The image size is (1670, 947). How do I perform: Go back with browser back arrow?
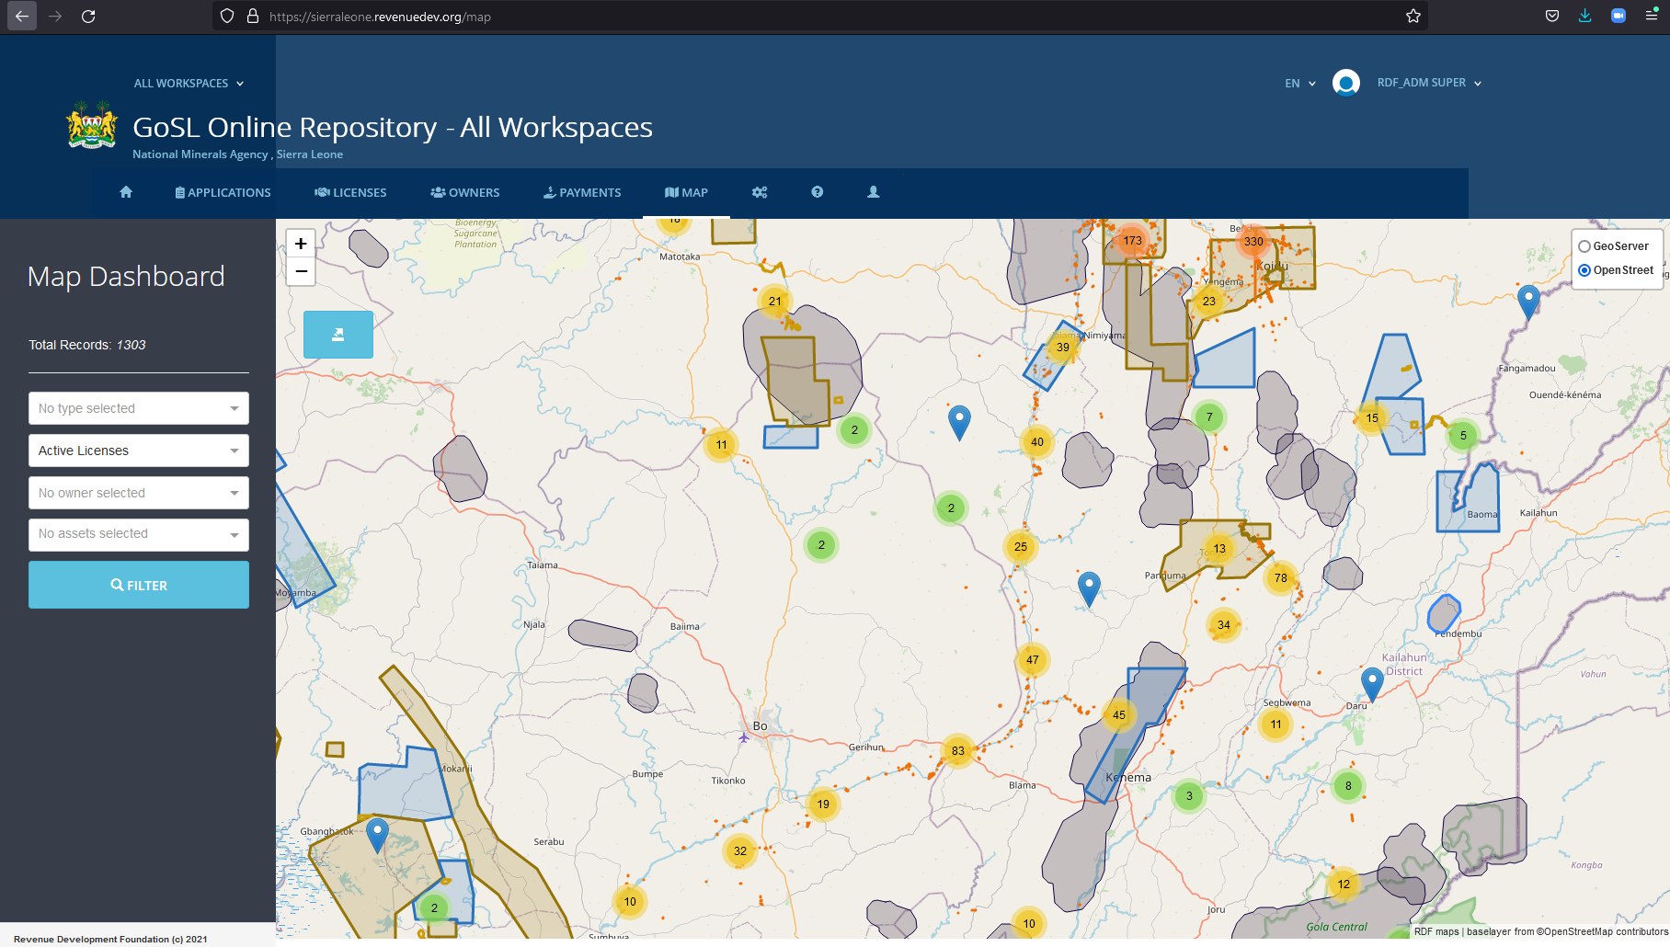pos(22,17)
